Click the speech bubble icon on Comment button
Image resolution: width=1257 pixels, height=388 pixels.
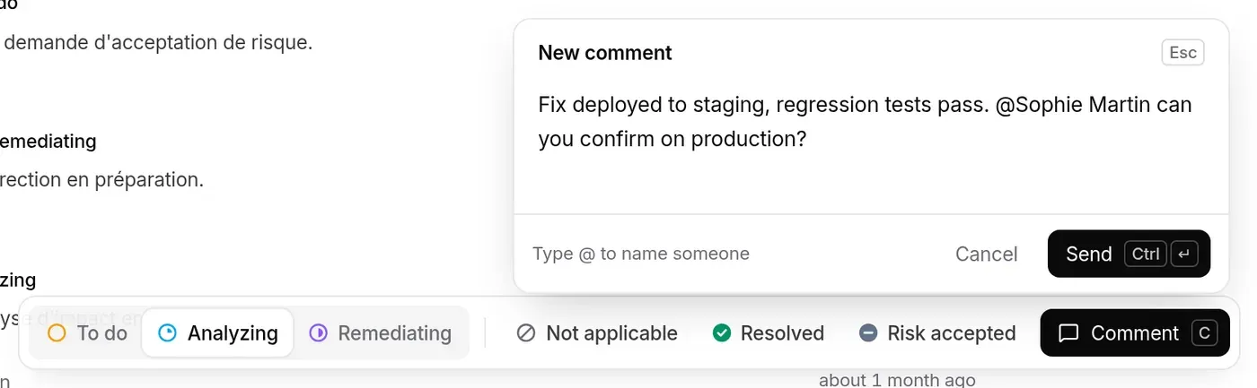coord(1068,333)
